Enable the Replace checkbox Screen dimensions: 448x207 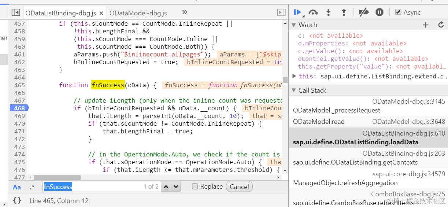195,186
